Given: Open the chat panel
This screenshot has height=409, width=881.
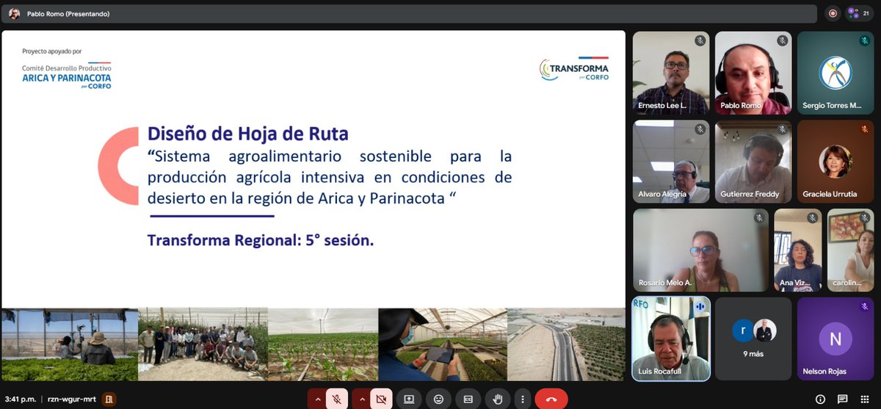Looking at the screenshot, I should tap(842, 399).
